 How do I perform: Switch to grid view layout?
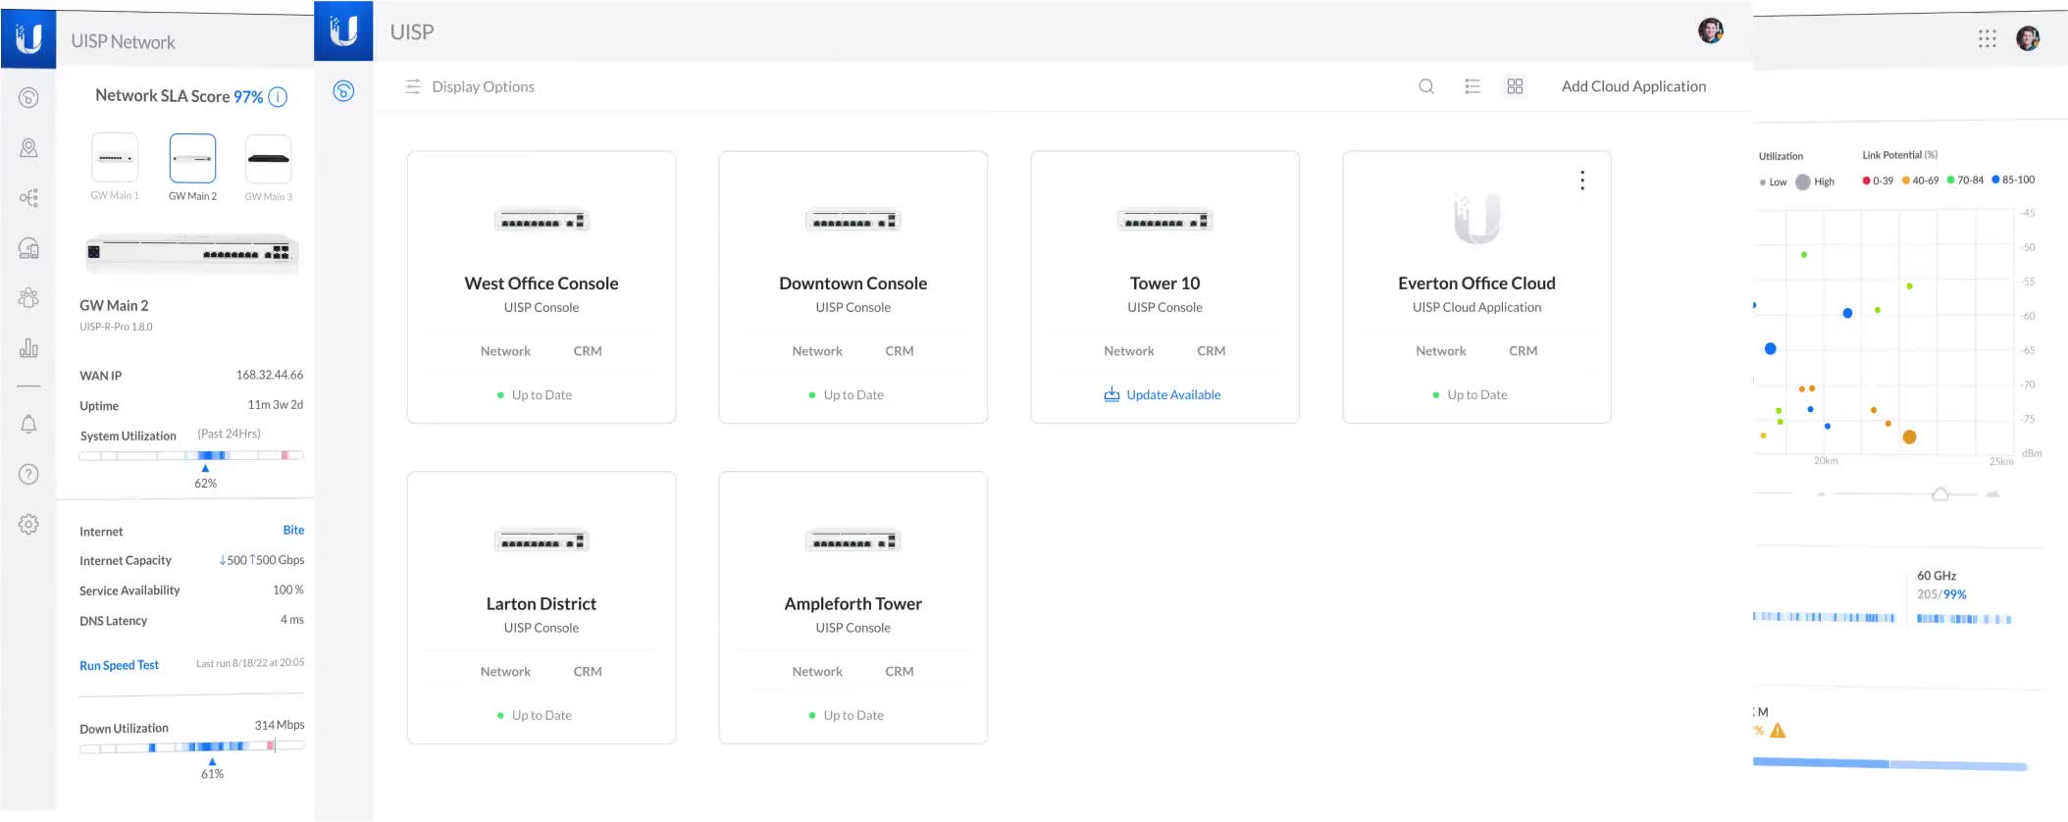1515,86
